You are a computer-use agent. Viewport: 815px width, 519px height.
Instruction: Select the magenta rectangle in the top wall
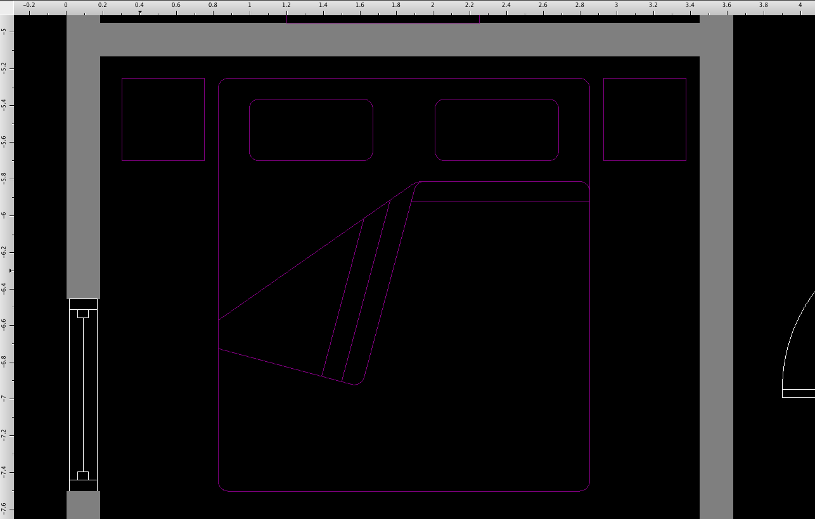click(383, 20)
